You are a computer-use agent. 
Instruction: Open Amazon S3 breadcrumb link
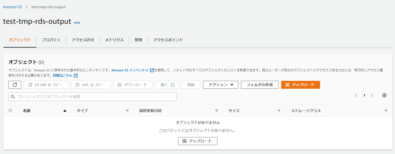coord(13,7)
